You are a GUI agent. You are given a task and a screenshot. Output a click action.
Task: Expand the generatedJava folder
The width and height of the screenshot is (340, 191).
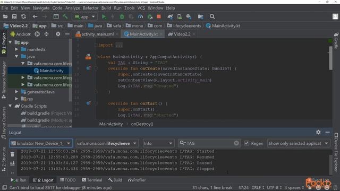click(x=16, y=92)
